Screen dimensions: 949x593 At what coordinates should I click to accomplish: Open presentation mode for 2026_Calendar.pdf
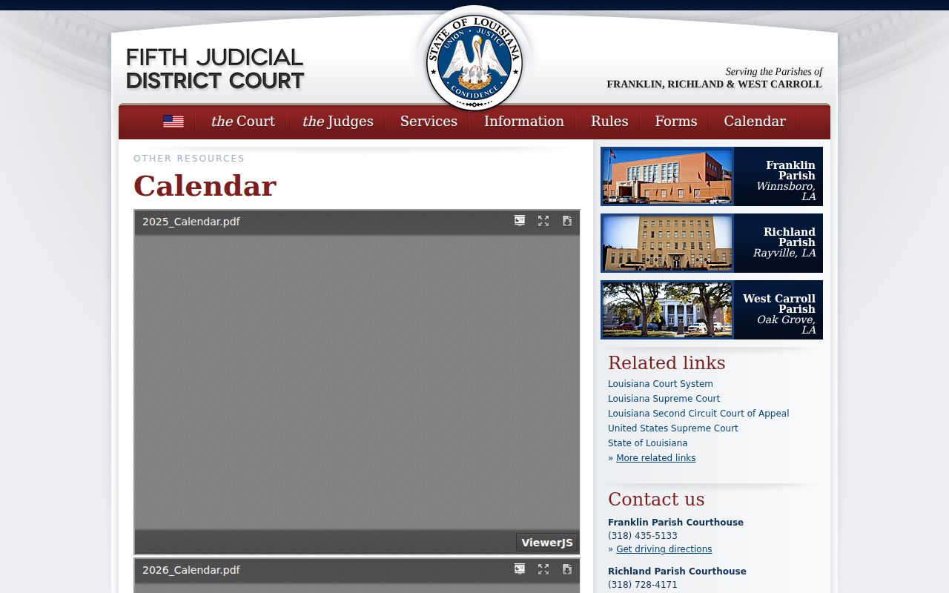[520, 569]
